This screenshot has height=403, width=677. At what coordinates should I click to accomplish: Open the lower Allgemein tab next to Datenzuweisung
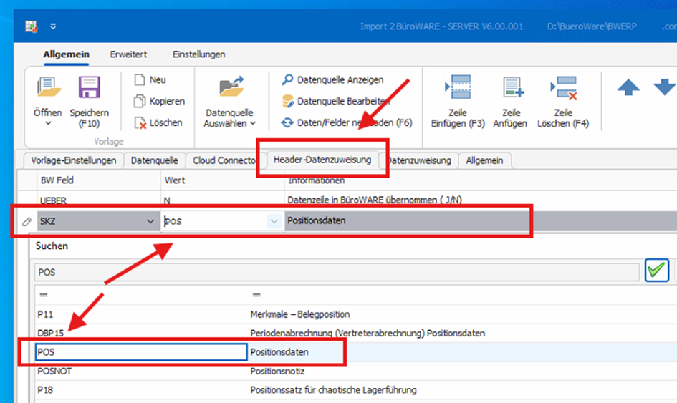(484, 160)
